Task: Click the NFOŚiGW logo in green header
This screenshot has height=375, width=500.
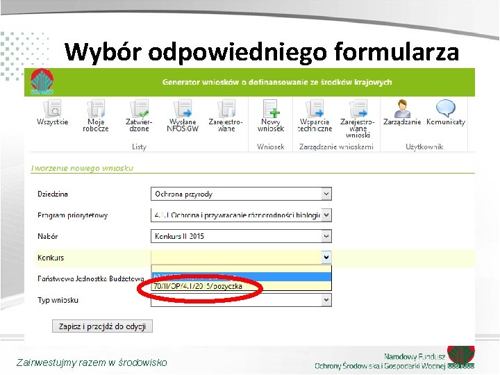Action: (x=42, y=82)
